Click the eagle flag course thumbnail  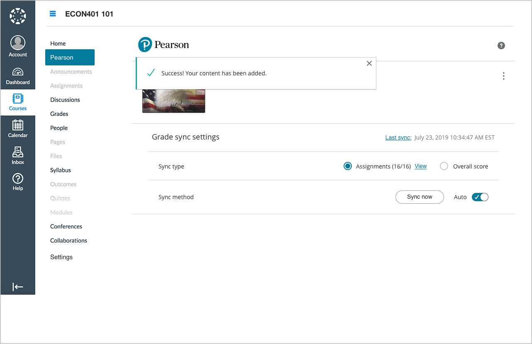[x=173, y=101]
